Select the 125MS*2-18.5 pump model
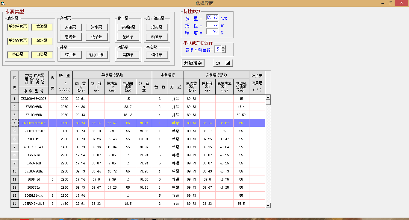Image resolution: width=409 pixels, height=220 pixels. click(x=34, y=204)
